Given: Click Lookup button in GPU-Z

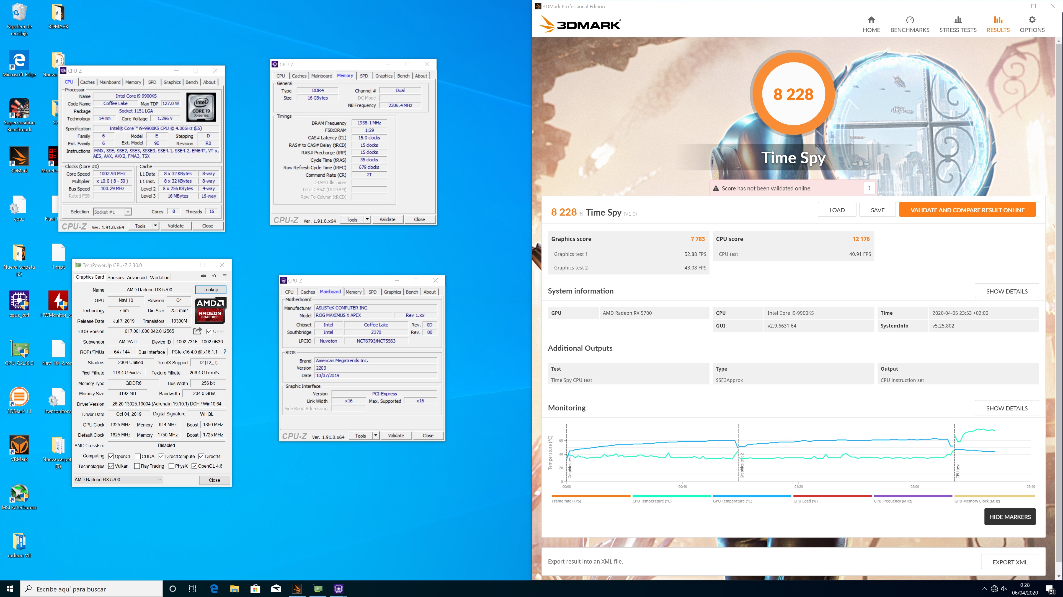Looking at the screenshot, I should click(210, 290).
